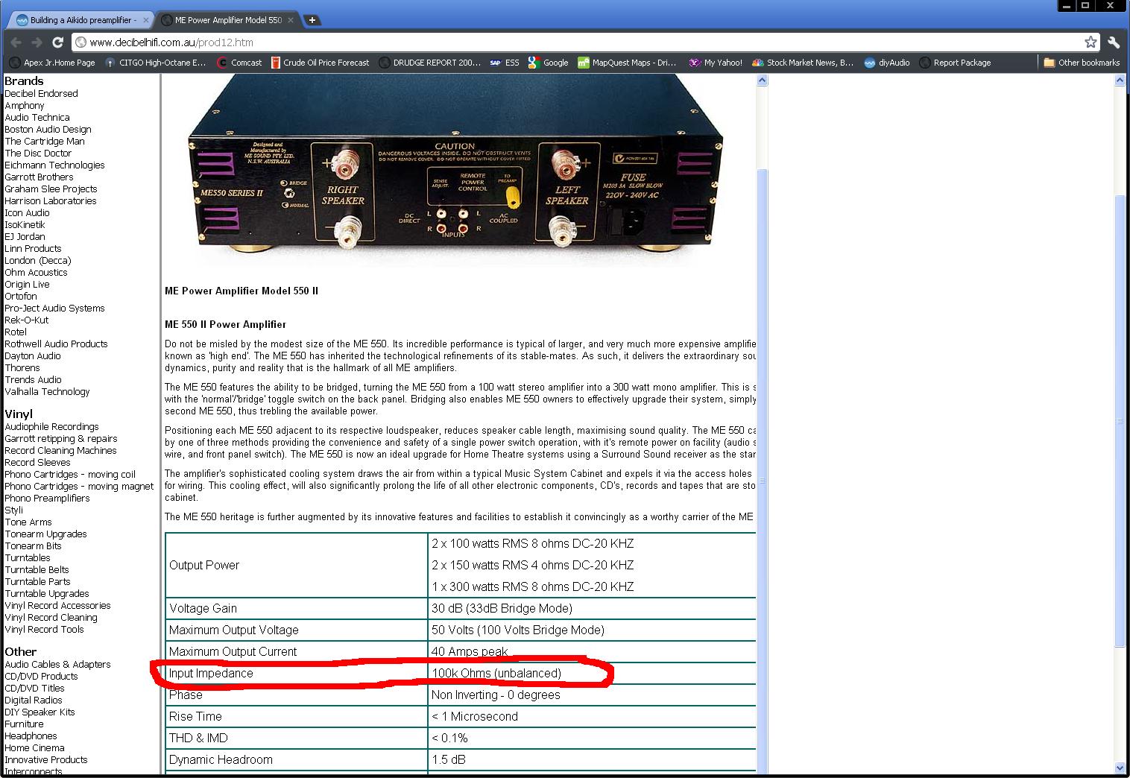Click the browser Forward arrow
Viewport: 1130px width, 778px height.
37,42
